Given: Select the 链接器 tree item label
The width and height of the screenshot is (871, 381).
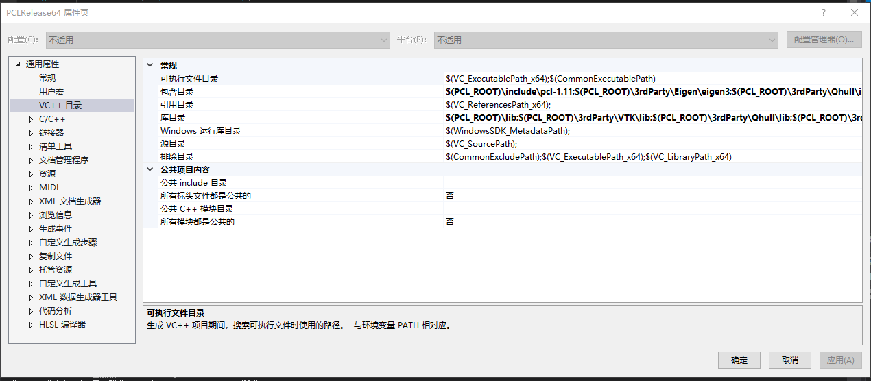Looking at the screenshot, I should pyautogui.click(x=51, y=133).
